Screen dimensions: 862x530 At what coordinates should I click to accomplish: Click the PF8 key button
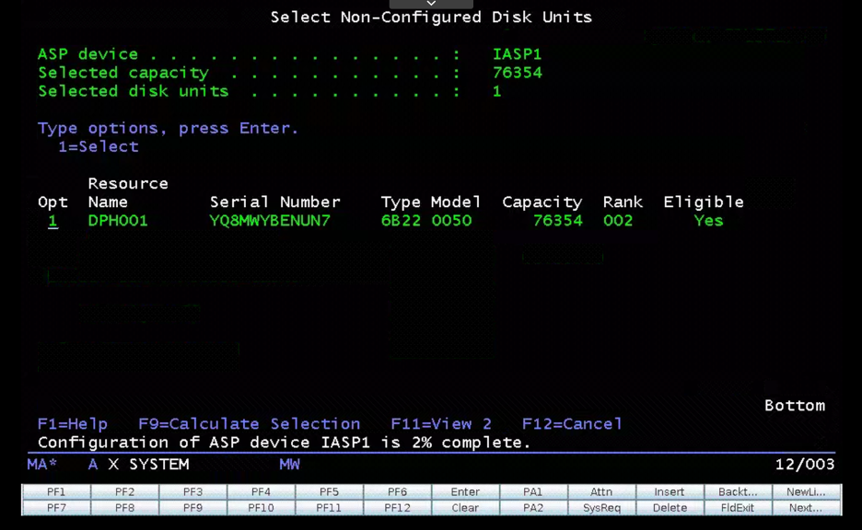pos(125,508)
